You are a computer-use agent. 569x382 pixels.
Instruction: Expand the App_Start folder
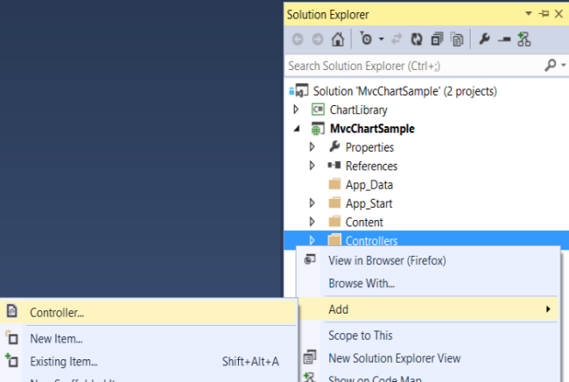[x=313, y=203]
